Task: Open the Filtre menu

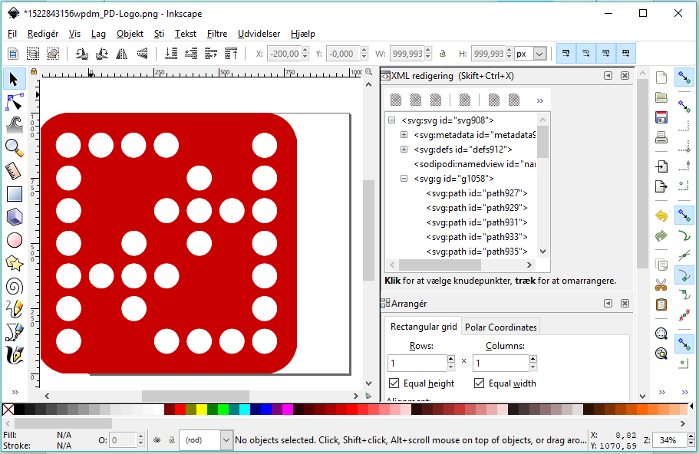Action: click(217, 34)
